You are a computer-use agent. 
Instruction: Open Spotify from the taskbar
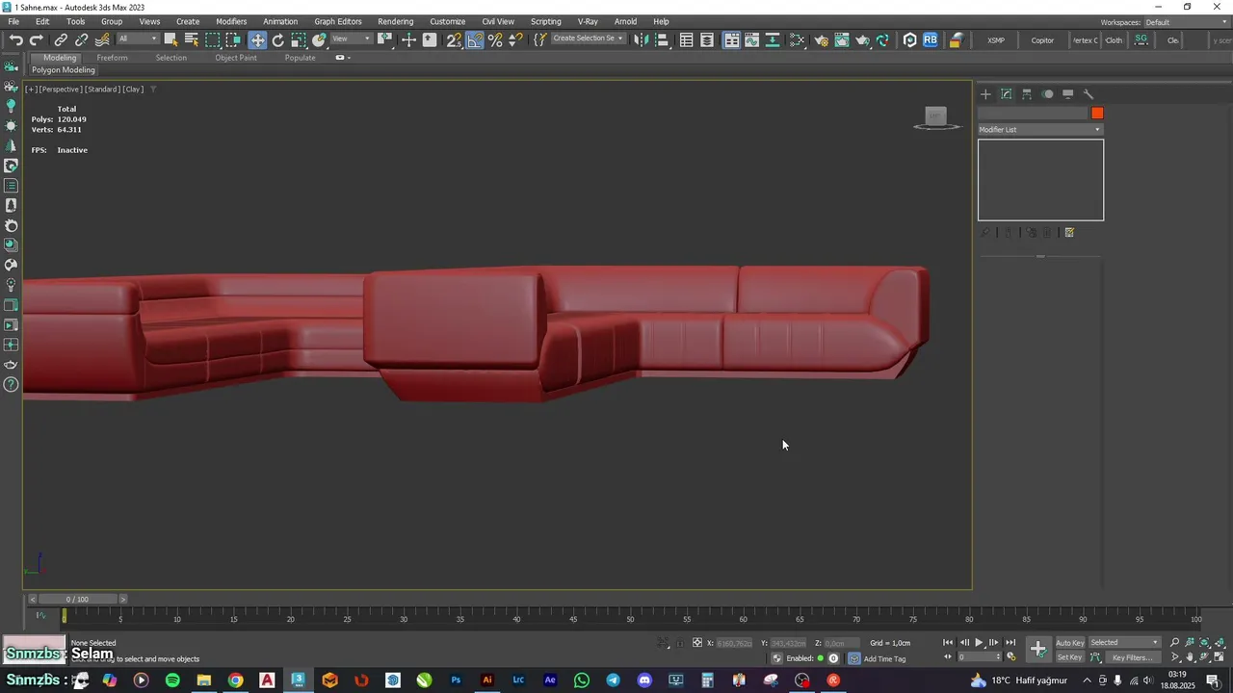click(x=172, y=680)
